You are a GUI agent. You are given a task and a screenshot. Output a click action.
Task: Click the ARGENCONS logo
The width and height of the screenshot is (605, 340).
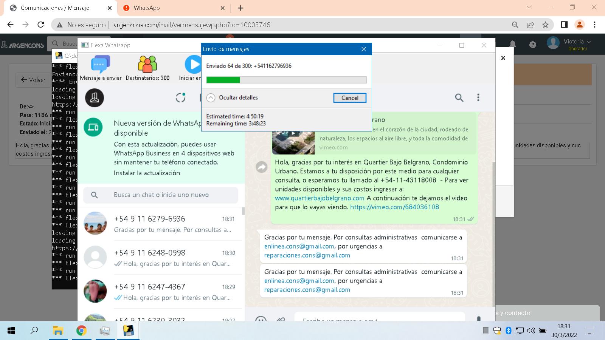tap(23, 45)
